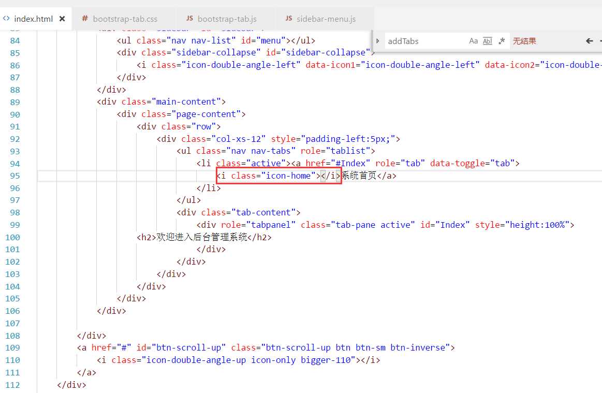Expand the replace row in find widget
Image resolution: width=602 pixels, height=393 pixels.
377,41
